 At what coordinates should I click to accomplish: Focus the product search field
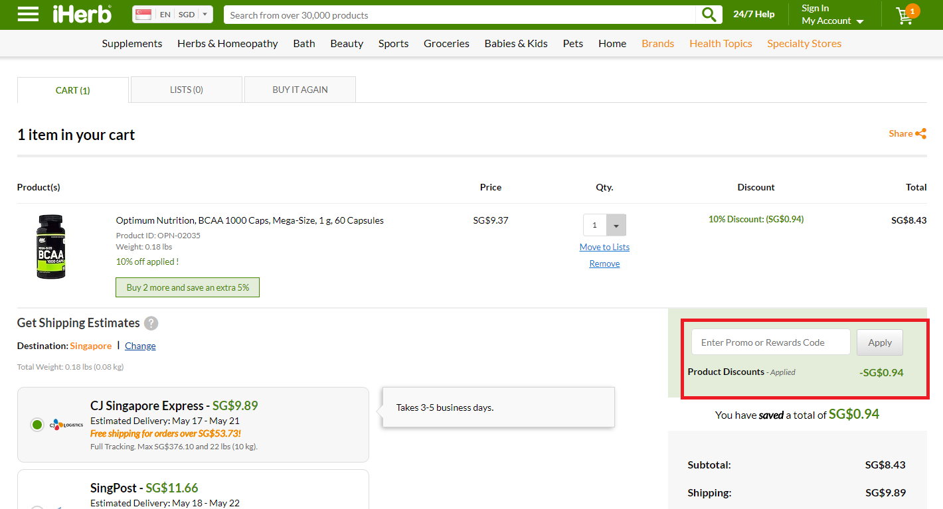coord(460,15)
